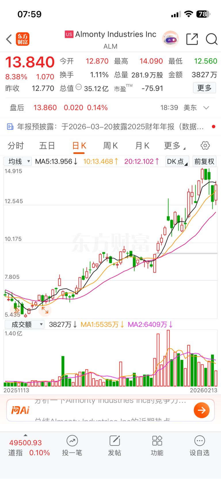Open the DK点 dropdown
This screenshot has width=221, height=479.
tap(177, 161)
